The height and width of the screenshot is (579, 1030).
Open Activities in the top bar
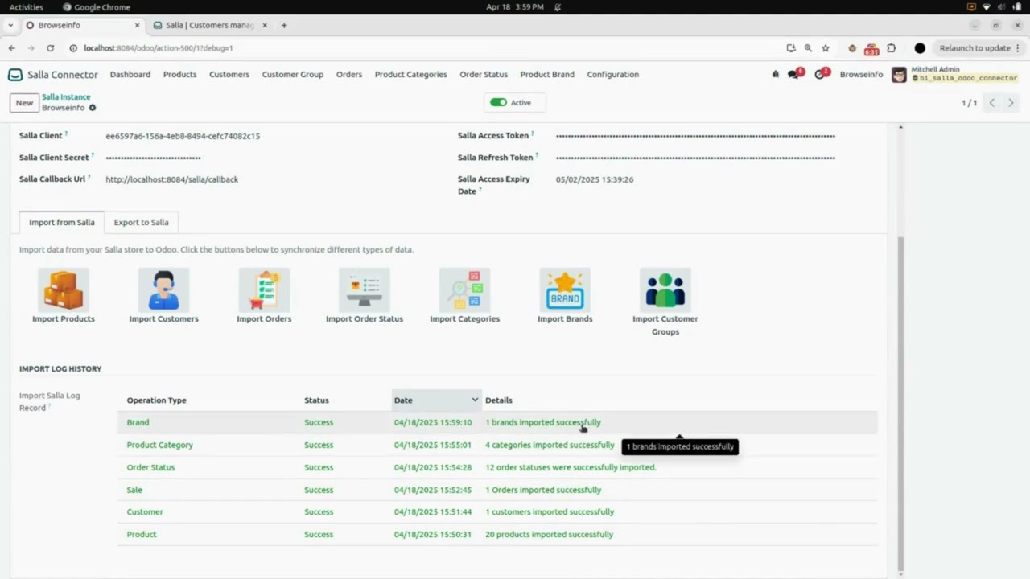point(27,7)
